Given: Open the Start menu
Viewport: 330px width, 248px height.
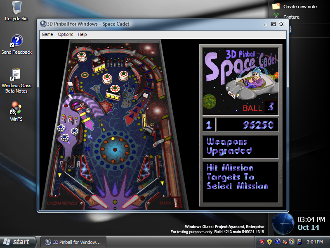Looking at the screenshot, I should tap(17, 242).
